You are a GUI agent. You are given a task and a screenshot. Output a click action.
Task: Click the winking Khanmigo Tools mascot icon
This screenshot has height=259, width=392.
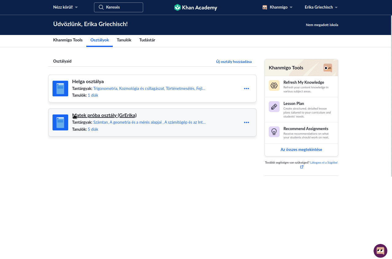(328, 68)
